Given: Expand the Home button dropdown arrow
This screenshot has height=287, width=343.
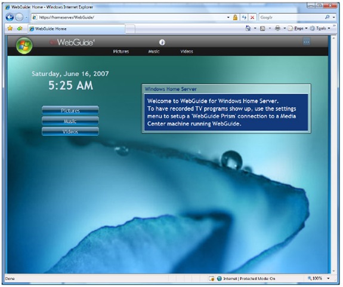Looking at the screenshot, I should coord(255,28).
